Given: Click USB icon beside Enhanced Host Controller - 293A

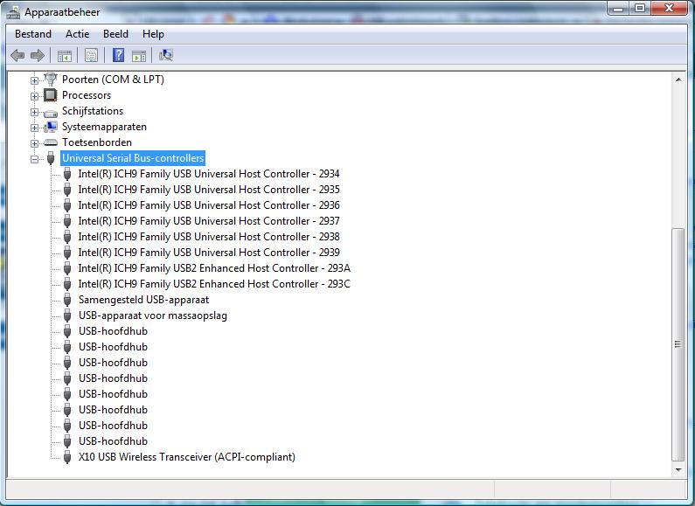Looking at the screenshot, I should [67, 268].
